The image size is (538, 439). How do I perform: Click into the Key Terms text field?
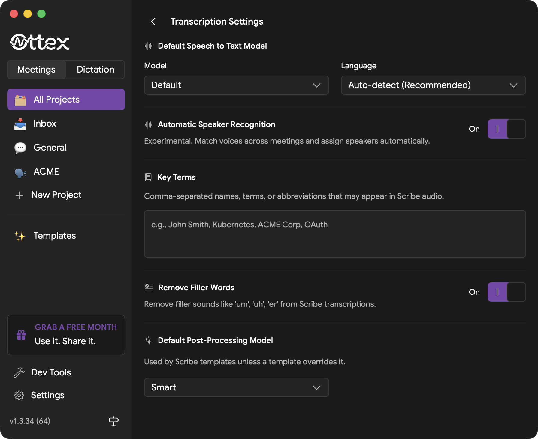coord(335,234)
